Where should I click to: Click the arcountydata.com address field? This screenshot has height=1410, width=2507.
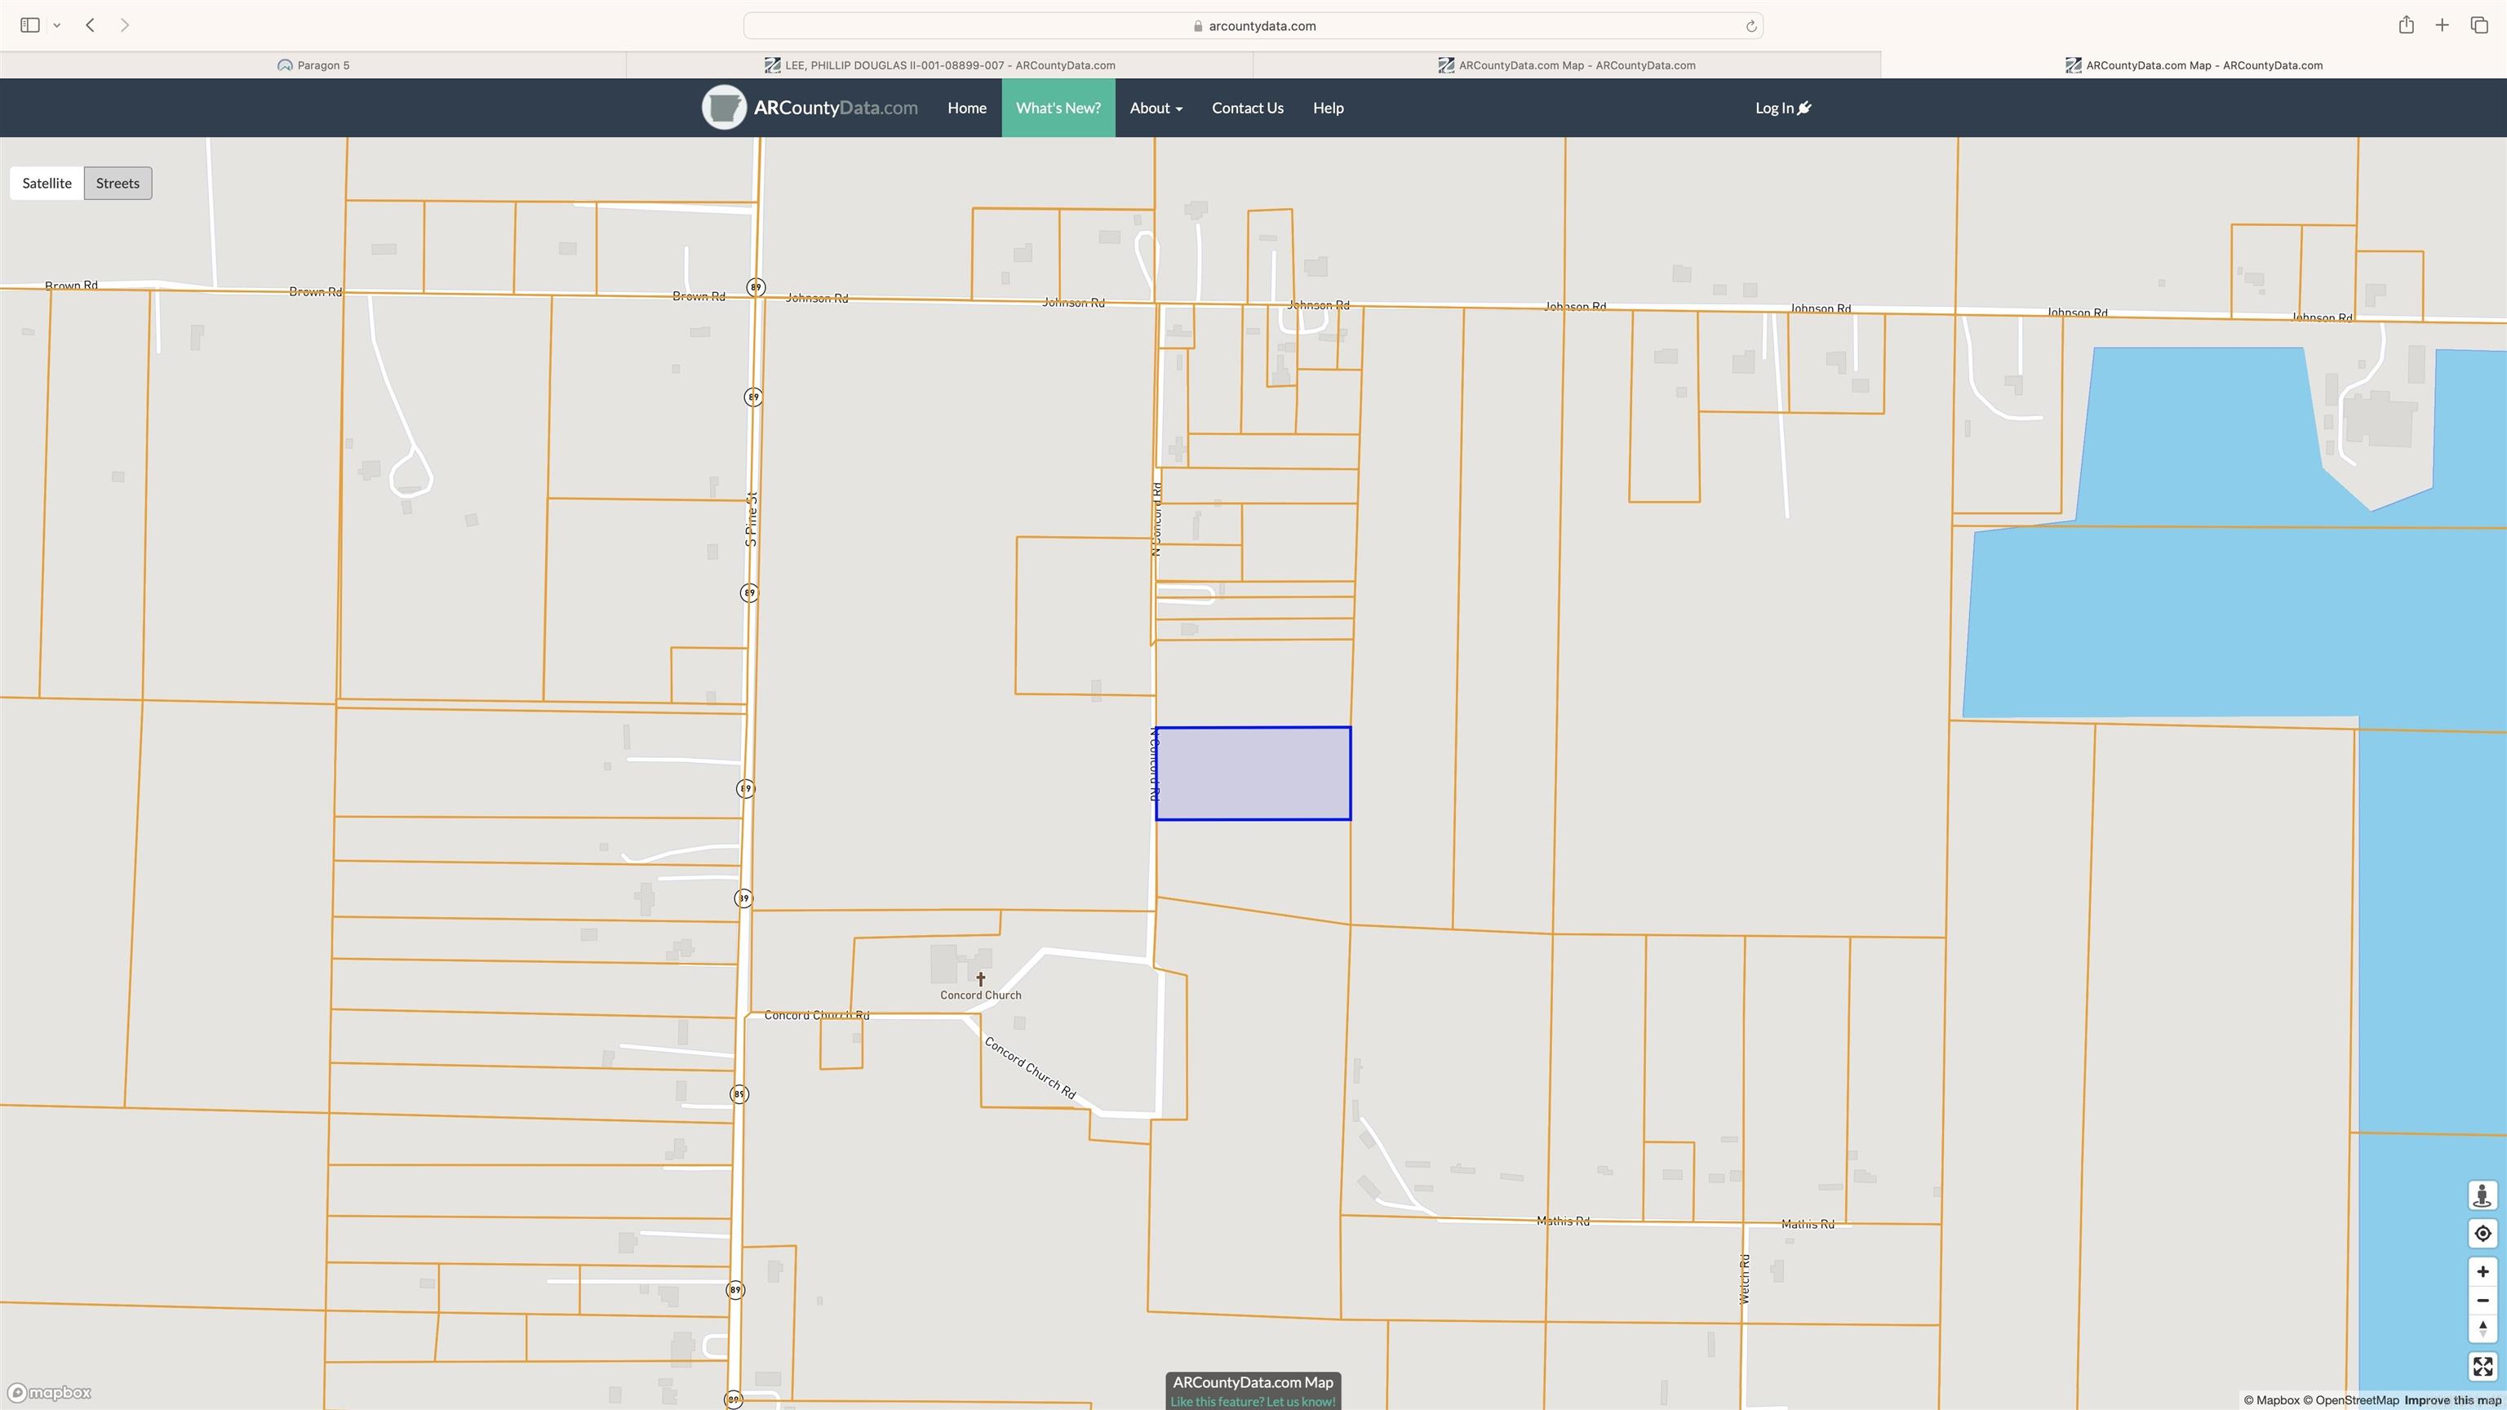tap(1253, 26)
